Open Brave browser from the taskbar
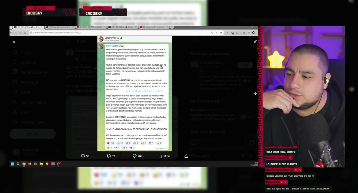The width and height of the screenshot is (358, 193). (47, 164)
